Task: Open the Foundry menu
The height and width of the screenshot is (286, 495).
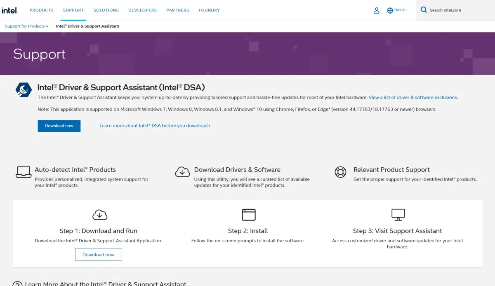Action: point(209,10)
